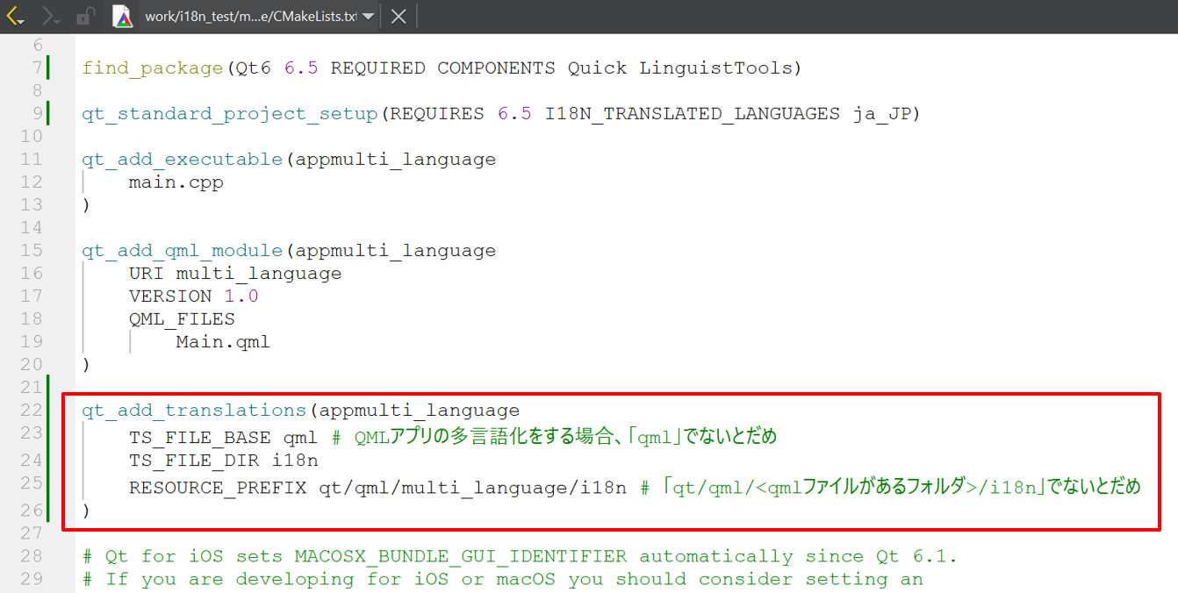This screenshot has height=593, width=1178.
Task: Click line number 28 in the gutter
Action: point(31,556)
